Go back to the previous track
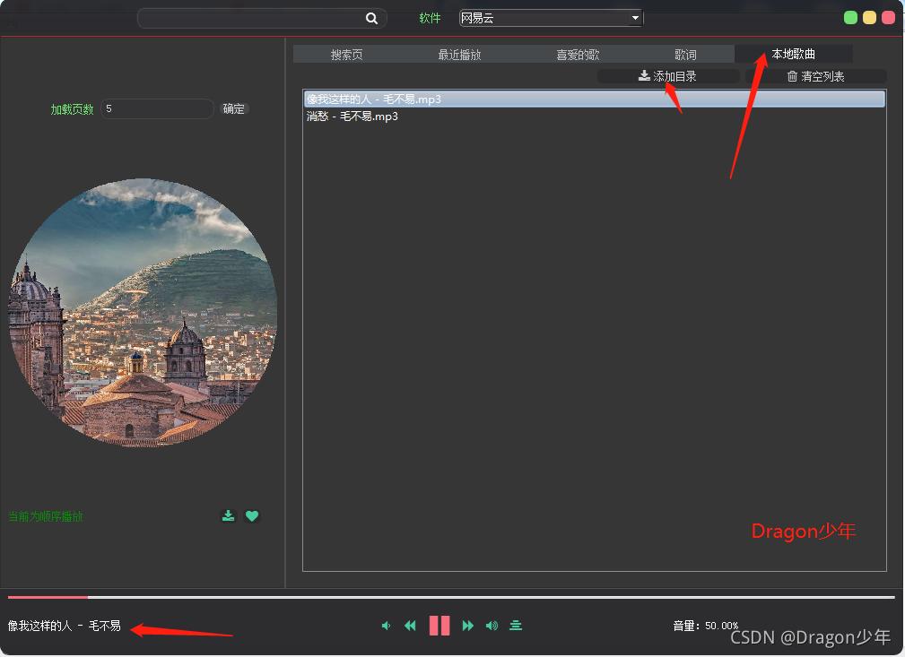This screenshot has height=657, width=905. pyautogui.click(x=410, y=625)
